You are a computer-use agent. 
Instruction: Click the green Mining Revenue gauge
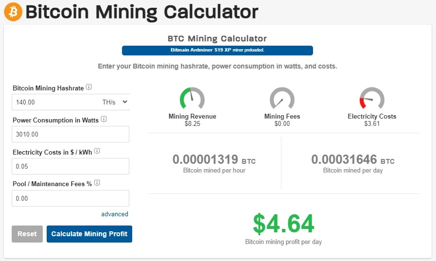192,98
